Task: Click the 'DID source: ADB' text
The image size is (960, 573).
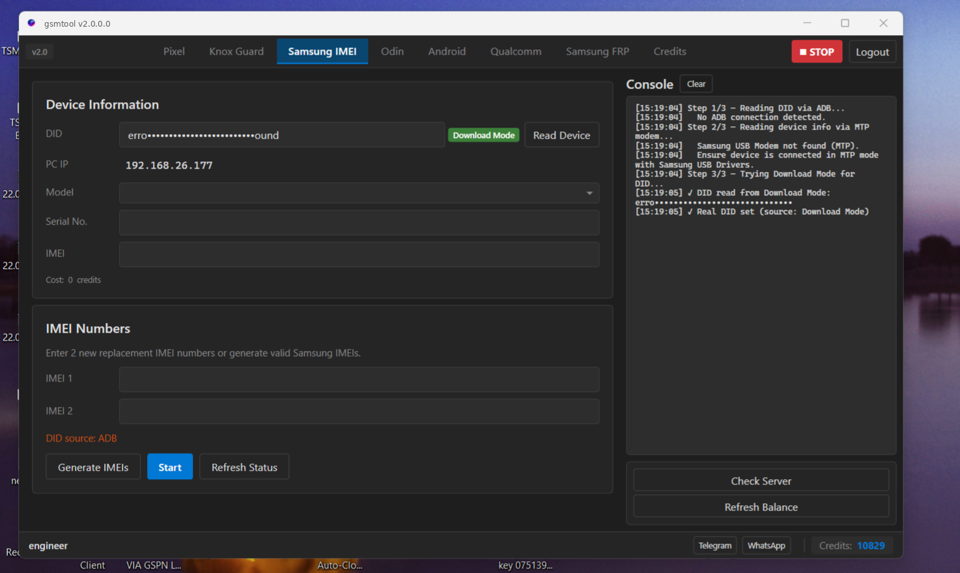Action: [81, 438]
